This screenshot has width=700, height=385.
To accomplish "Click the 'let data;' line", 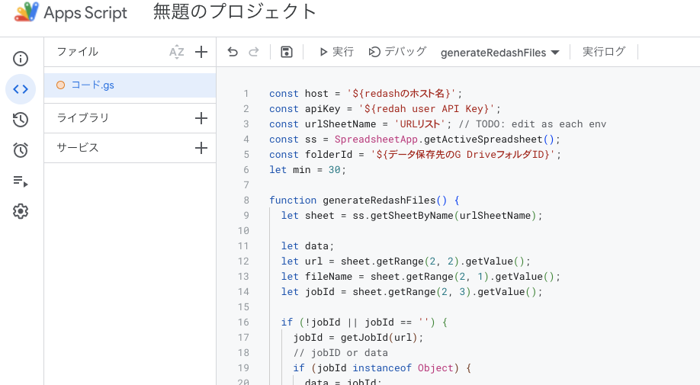I will click(x=307, y=245).
